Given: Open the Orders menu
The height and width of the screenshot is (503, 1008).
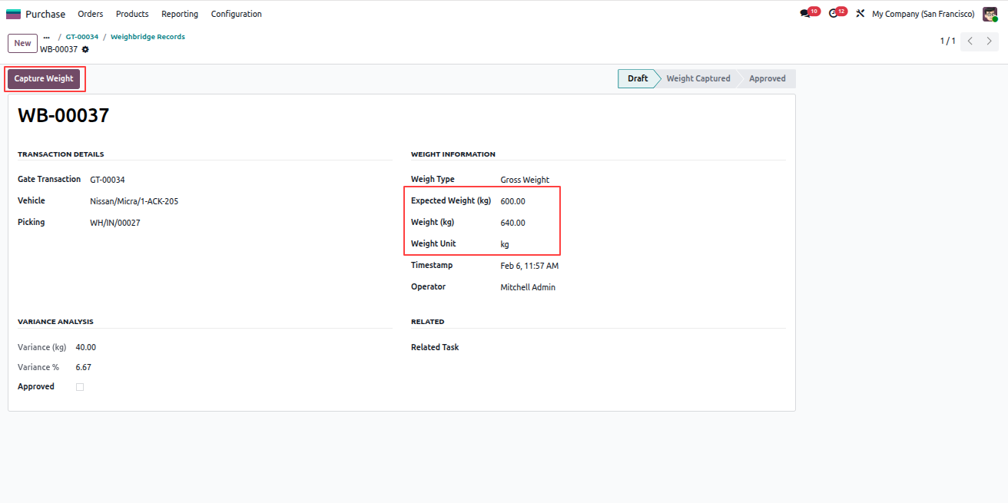Looking at the screenshot, I should point(91,14).
